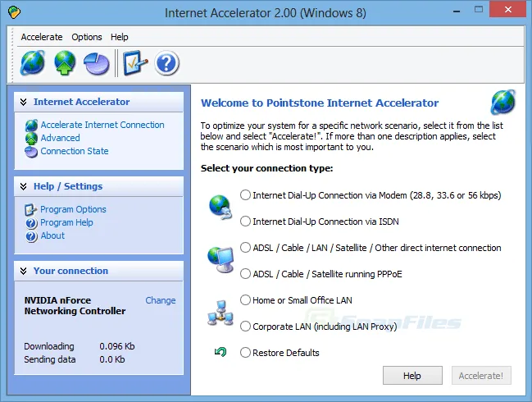Click the question icon beside Program Help
Screen dimensions: 532x402
coord(31,223)
